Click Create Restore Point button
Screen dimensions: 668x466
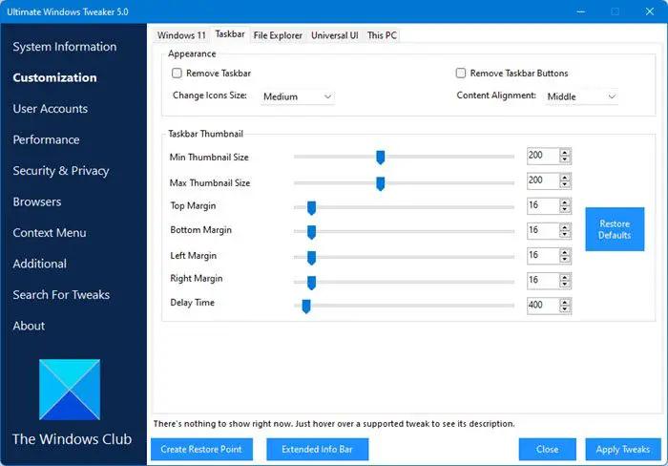point(201,450)
